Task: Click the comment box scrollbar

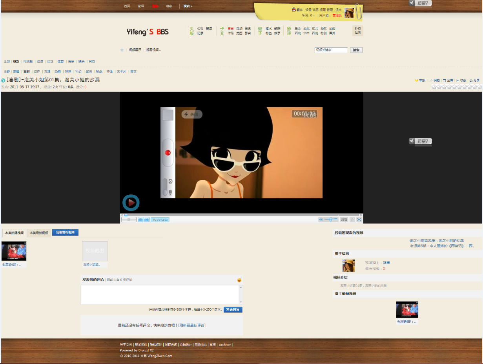Action: tap(241, 294)
